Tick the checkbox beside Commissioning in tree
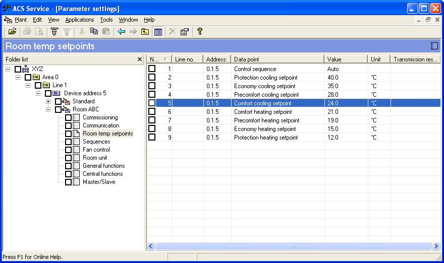 [68, 117]
